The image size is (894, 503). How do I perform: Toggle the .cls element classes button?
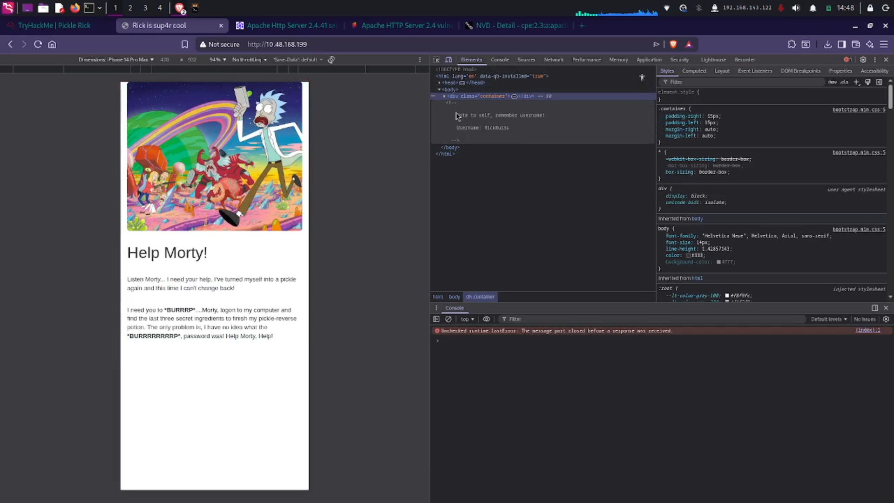click(844, 82)
